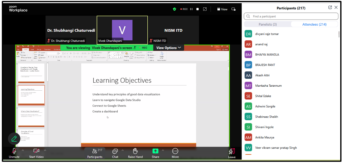Click the MT avatar of Mantasha Tarannum
The image size is (343, 163).
[x=248, y=86]
